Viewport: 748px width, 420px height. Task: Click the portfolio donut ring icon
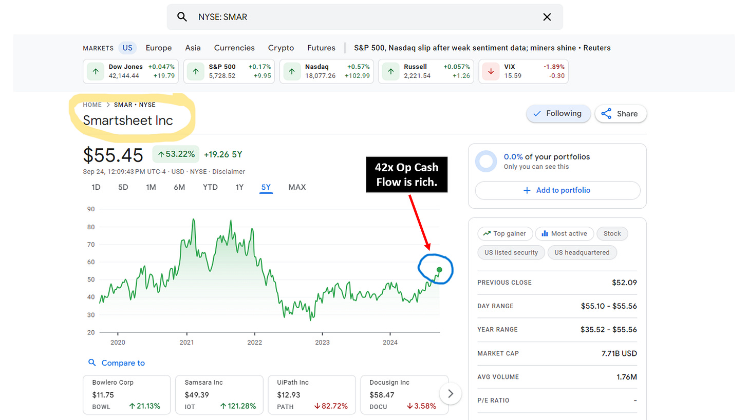click(486, 161)
